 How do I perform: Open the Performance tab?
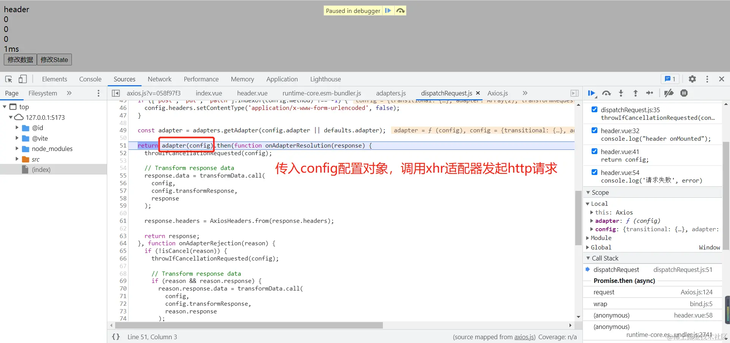coord(201,79)
